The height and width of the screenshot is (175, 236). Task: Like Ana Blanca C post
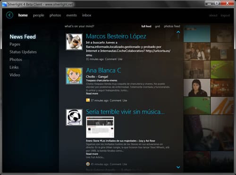(125, 100)
